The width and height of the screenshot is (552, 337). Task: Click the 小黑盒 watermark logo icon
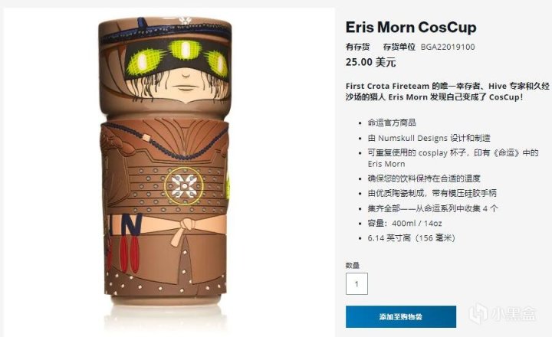478,313
